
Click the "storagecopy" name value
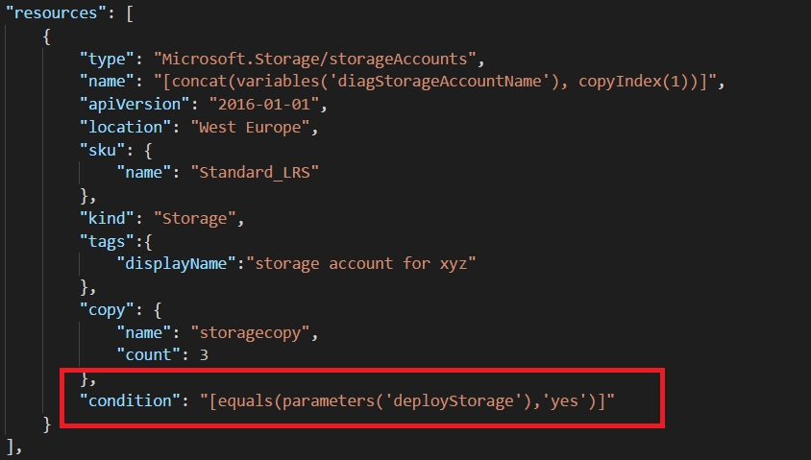tap(251, 332)
